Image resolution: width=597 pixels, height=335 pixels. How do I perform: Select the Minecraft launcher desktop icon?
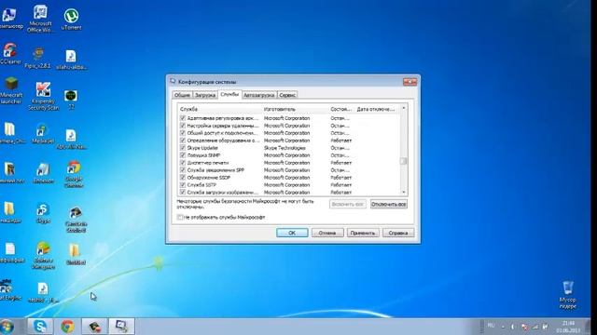(11, 90)
